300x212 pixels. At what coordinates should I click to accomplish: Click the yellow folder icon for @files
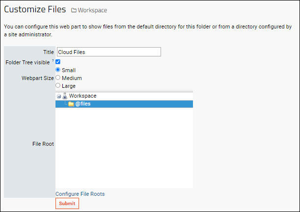[x=71, y=104]
